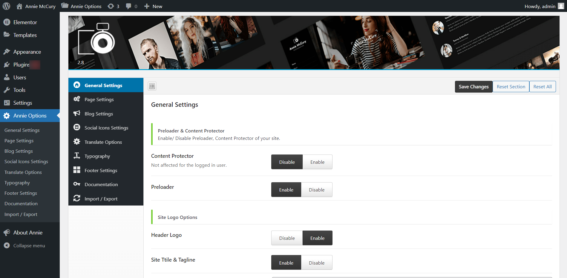Click the updates refresh icon
Viewport: 567px width, 278px height.
click(111, 6)
